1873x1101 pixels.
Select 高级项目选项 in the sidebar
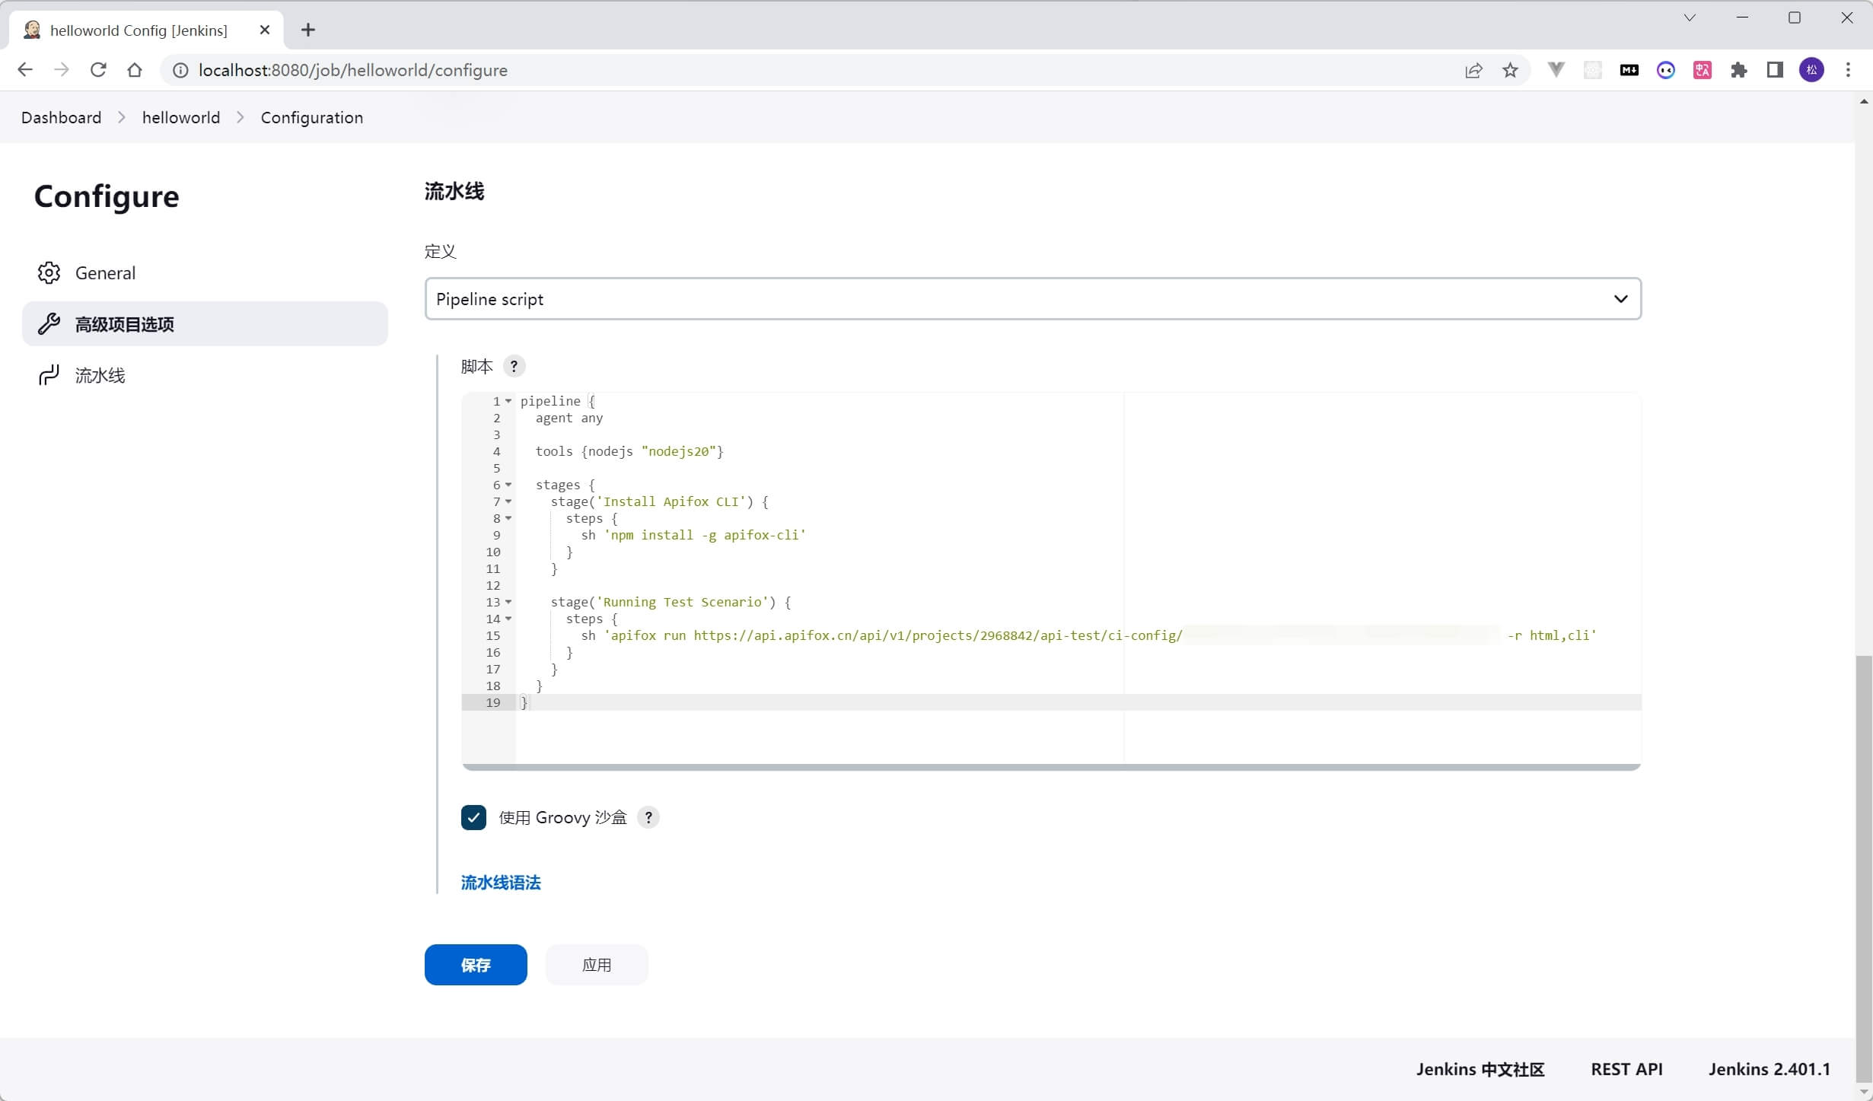click(x=125, y=324)
